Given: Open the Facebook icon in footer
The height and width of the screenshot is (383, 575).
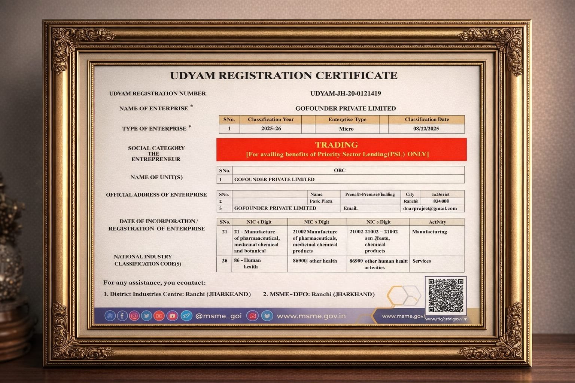Looking at the screenshot, I should 122,316.
